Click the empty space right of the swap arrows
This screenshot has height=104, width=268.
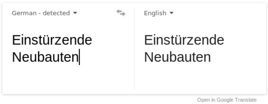click(130, 13)
